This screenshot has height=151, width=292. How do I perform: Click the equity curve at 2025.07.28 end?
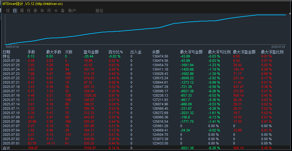(285, 15)
